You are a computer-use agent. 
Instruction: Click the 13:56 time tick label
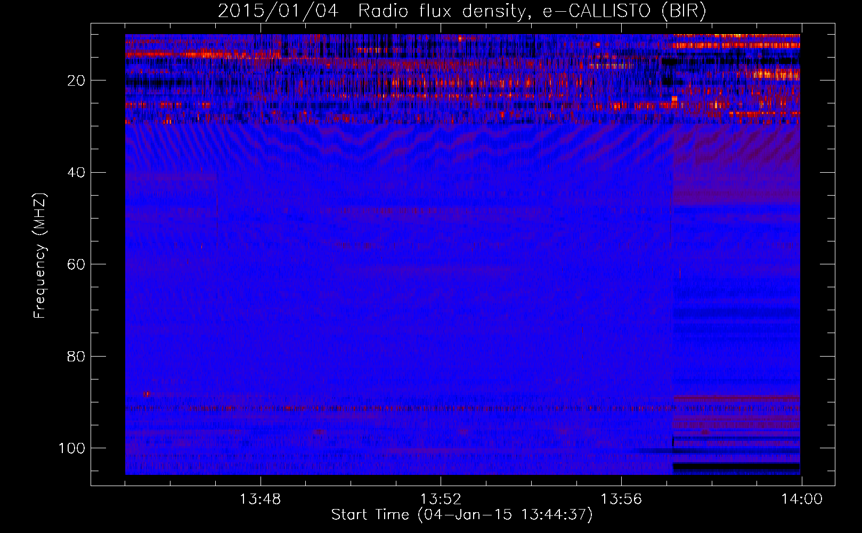[621, 499]
